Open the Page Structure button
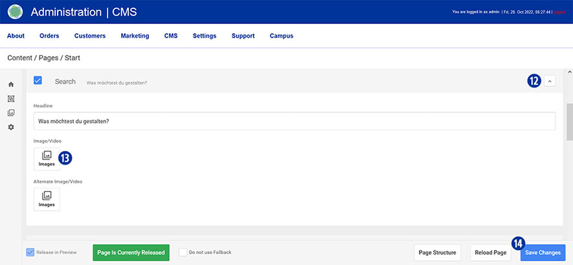The height and width of the screenshot is (265, 573). click(437, 253)
